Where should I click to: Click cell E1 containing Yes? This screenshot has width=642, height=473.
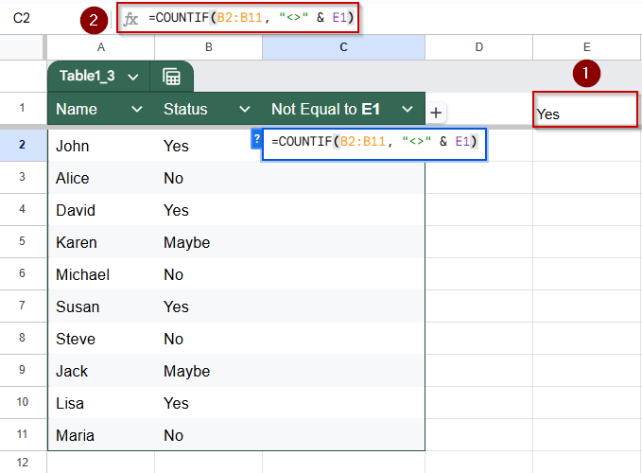pos(585,109)
